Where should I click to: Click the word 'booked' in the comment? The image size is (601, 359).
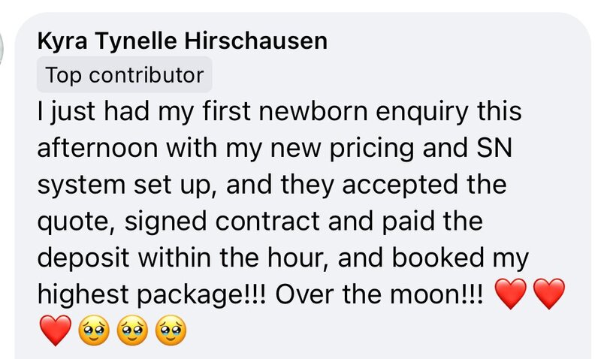point(438,258)
